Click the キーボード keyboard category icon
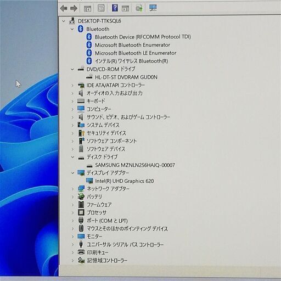The height and width of the screenshot is (281, 281). [x=81, y=101]
